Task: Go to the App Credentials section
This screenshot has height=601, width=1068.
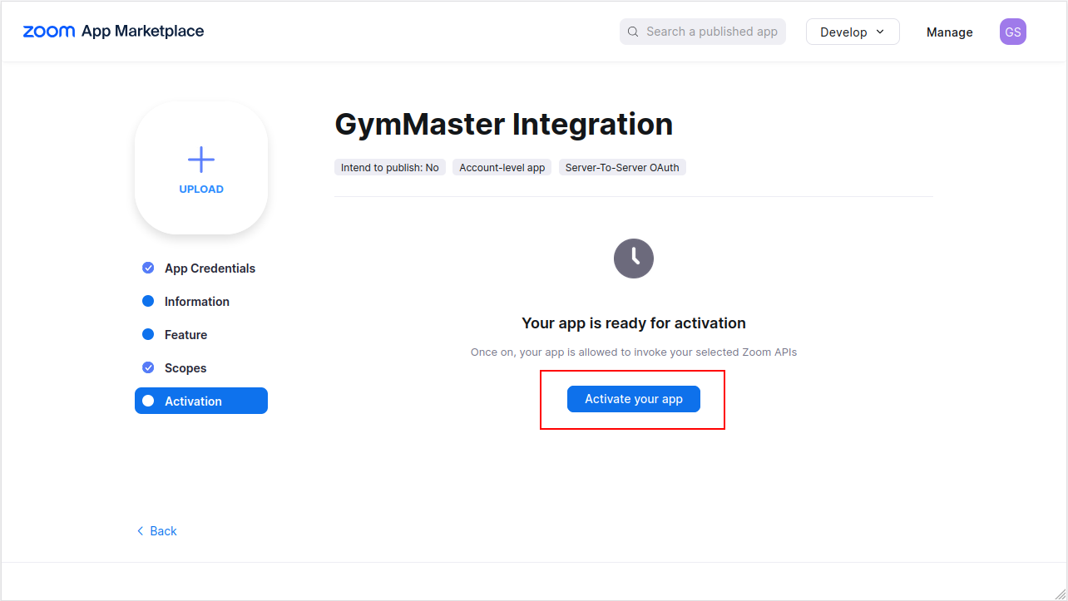Action: [210, 268]
